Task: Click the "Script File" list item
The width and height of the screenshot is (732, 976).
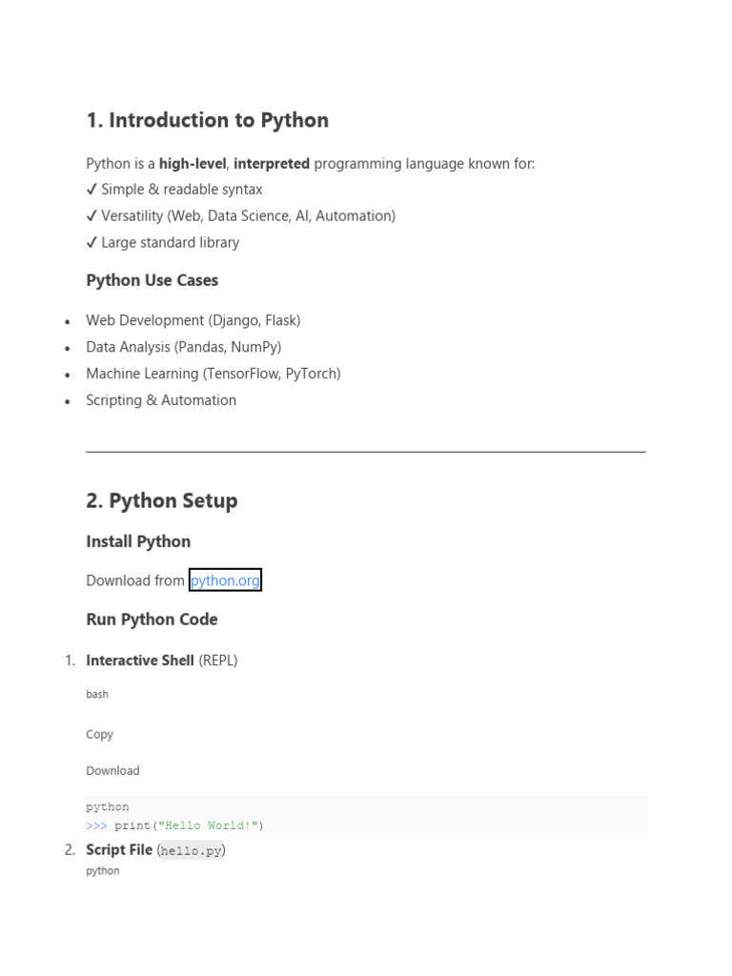Action: pyautogui.click(x=119, y=849)
